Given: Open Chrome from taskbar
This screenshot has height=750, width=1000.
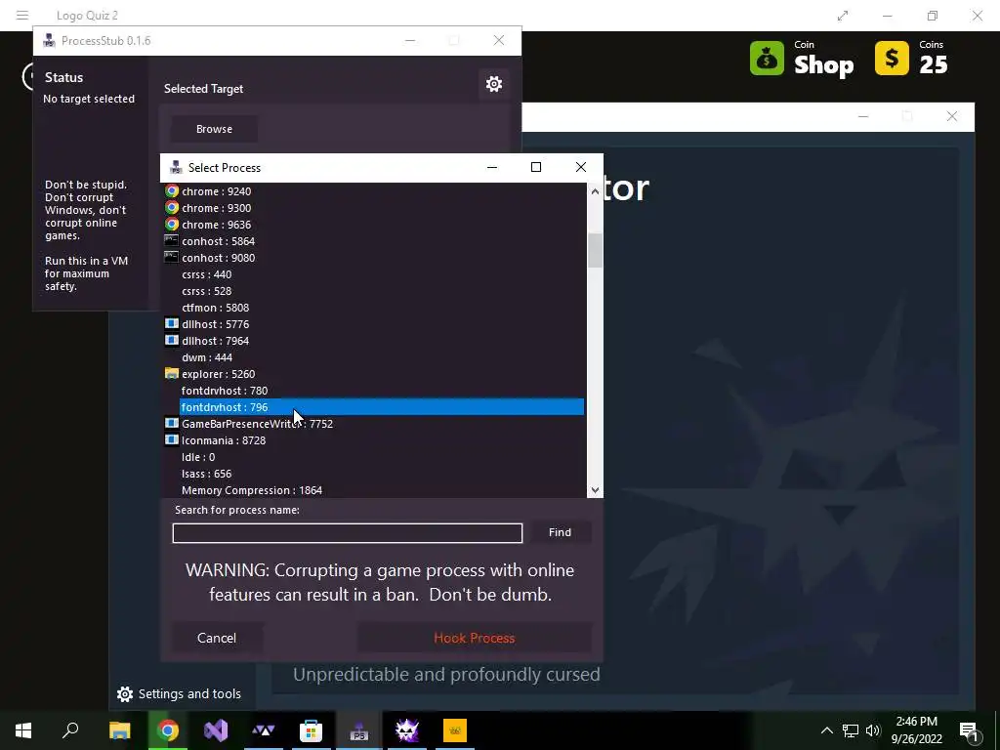Looking at the screenshot, I should point(168,730).
